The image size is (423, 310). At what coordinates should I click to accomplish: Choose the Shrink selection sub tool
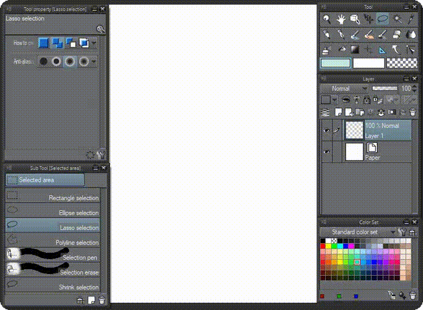(53, 285)
